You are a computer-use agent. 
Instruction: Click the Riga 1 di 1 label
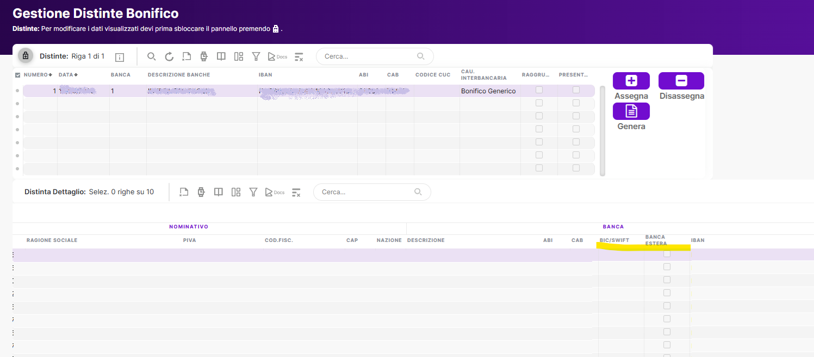click(88, 56)
